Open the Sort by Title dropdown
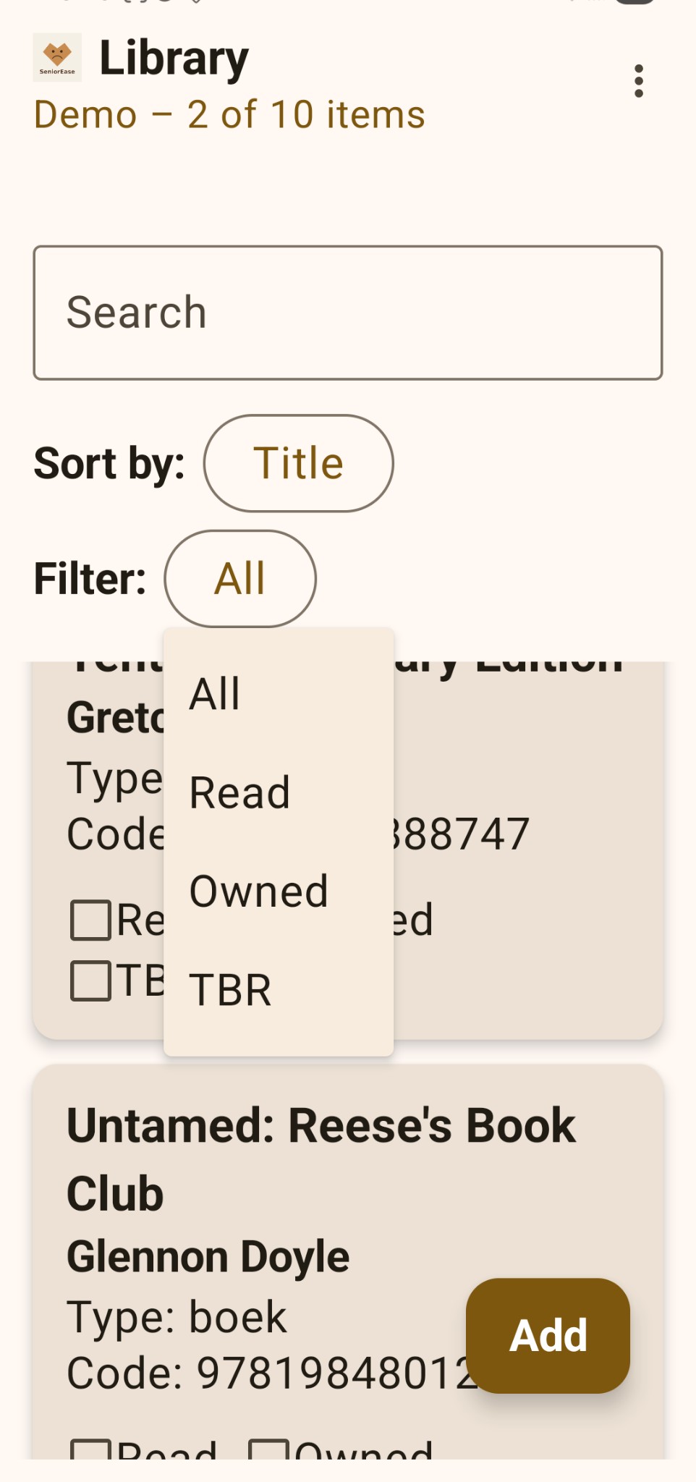The image size is (696, 1482). click(x=298, y=463)
